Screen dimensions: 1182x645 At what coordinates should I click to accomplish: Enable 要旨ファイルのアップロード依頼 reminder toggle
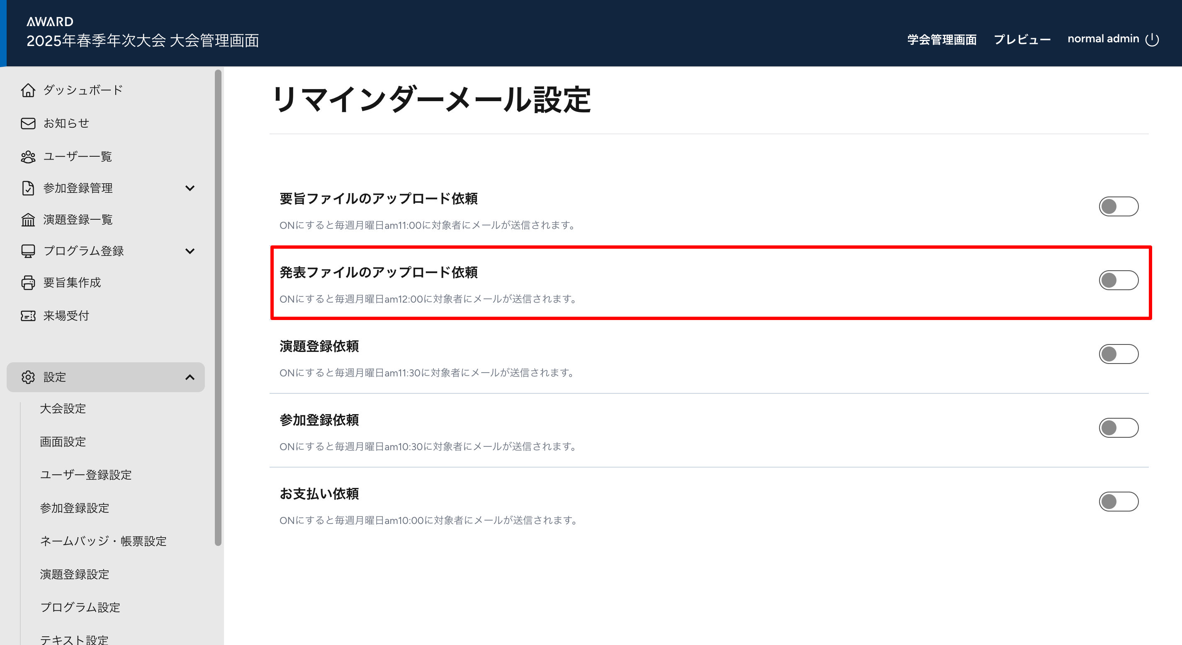pyautogui.click(x=1118, y=206)
